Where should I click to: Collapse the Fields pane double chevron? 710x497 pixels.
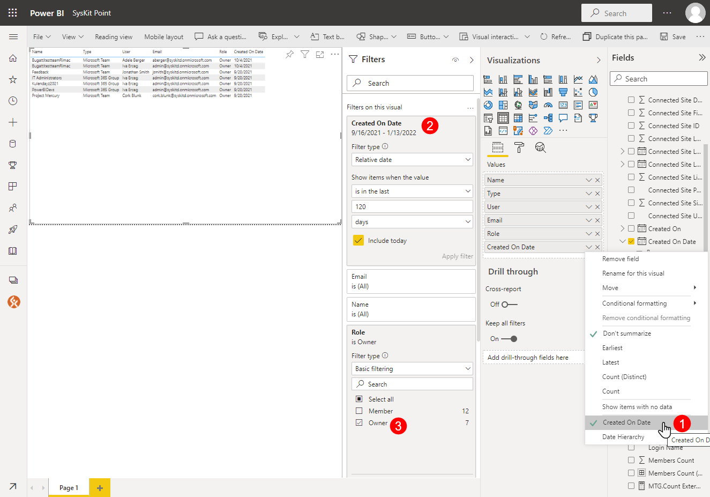[702, 57]
